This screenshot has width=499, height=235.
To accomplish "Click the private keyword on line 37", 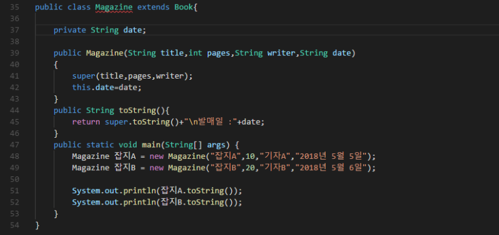I will [70, 30].
